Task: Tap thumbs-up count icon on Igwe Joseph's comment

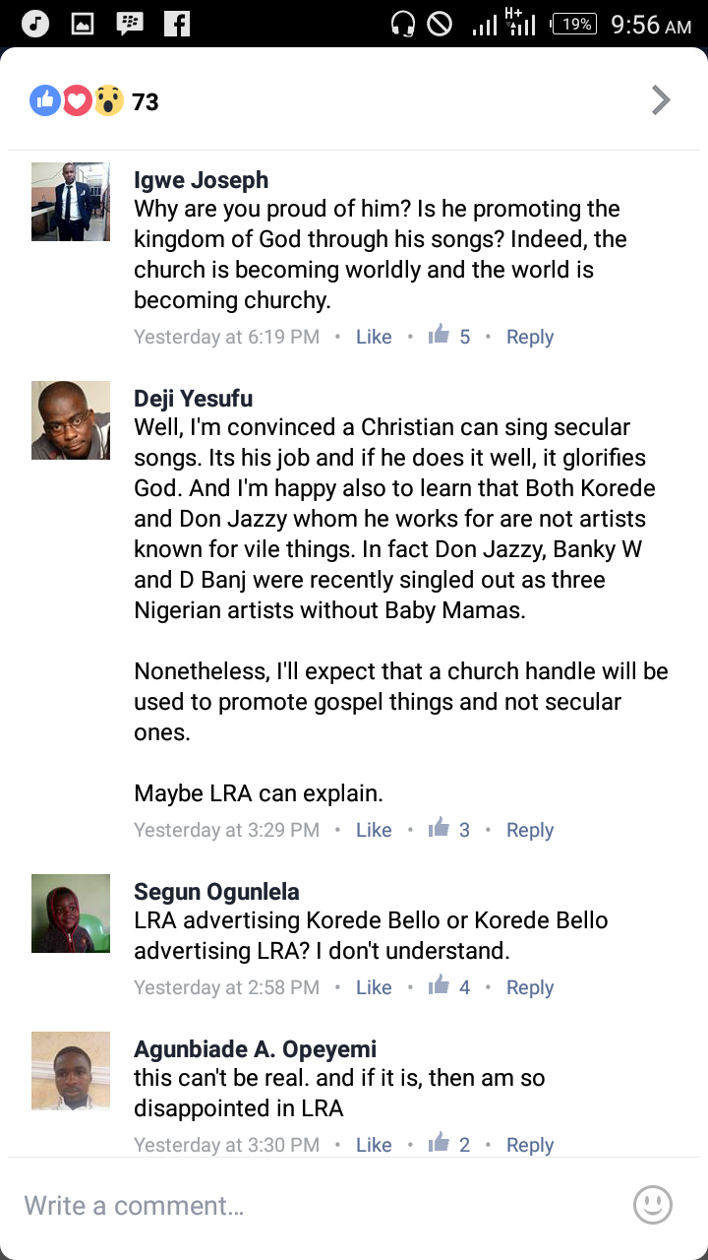Action: 440,336
